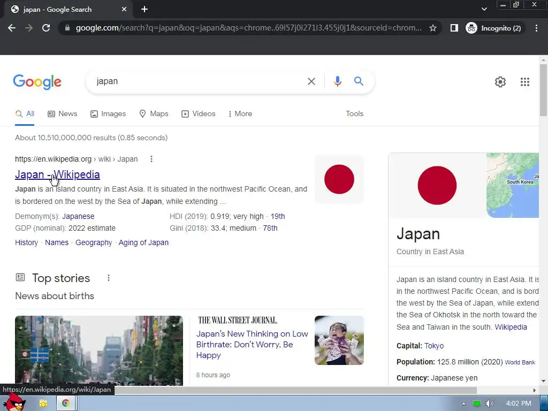
Task: Switch to the News tab
Action: (62, 114)
